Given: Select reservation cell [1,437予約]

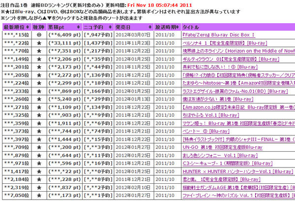Looking at the screenshot, I should pos(98,43).
